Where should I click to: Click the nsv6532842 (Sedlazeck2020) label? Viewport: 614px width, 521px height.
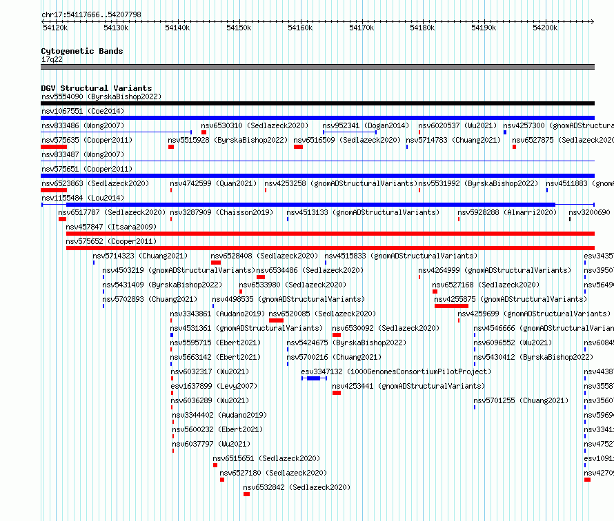coord(297,487)
